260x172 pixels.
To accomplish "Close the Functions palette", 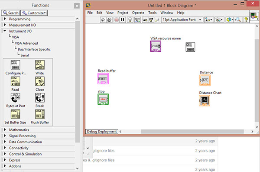I will pyautogui.click(x=77, y=6).
